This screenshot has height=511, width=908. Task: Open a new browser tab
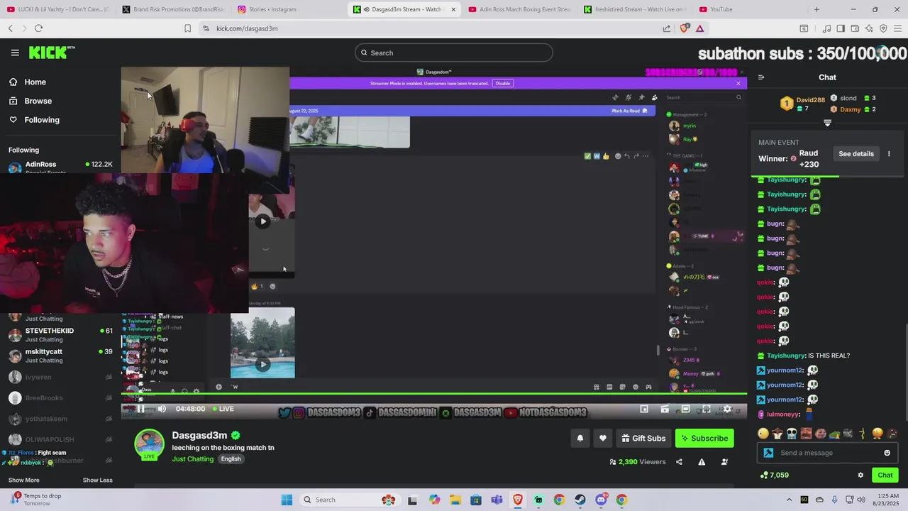[x=816, y=9]
